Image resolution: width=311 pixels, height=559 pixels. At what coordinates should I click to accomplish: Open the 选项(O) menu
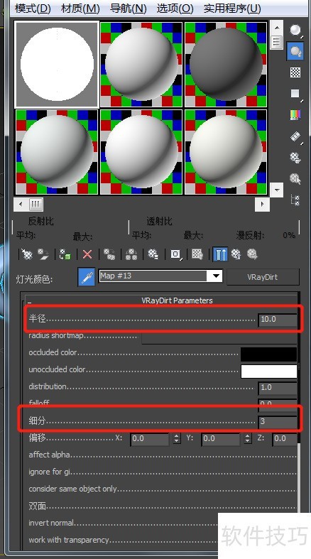[175, 8]
